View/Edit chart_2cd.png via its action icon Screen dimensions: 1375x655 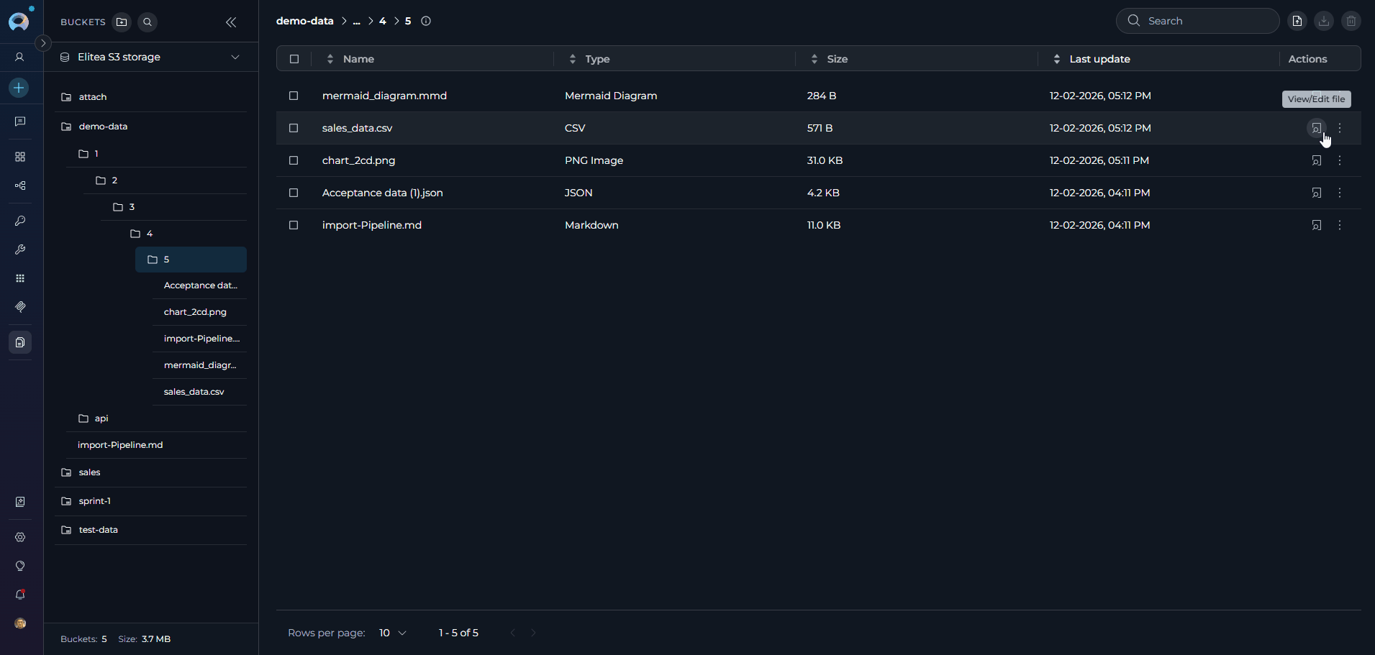1316,160
